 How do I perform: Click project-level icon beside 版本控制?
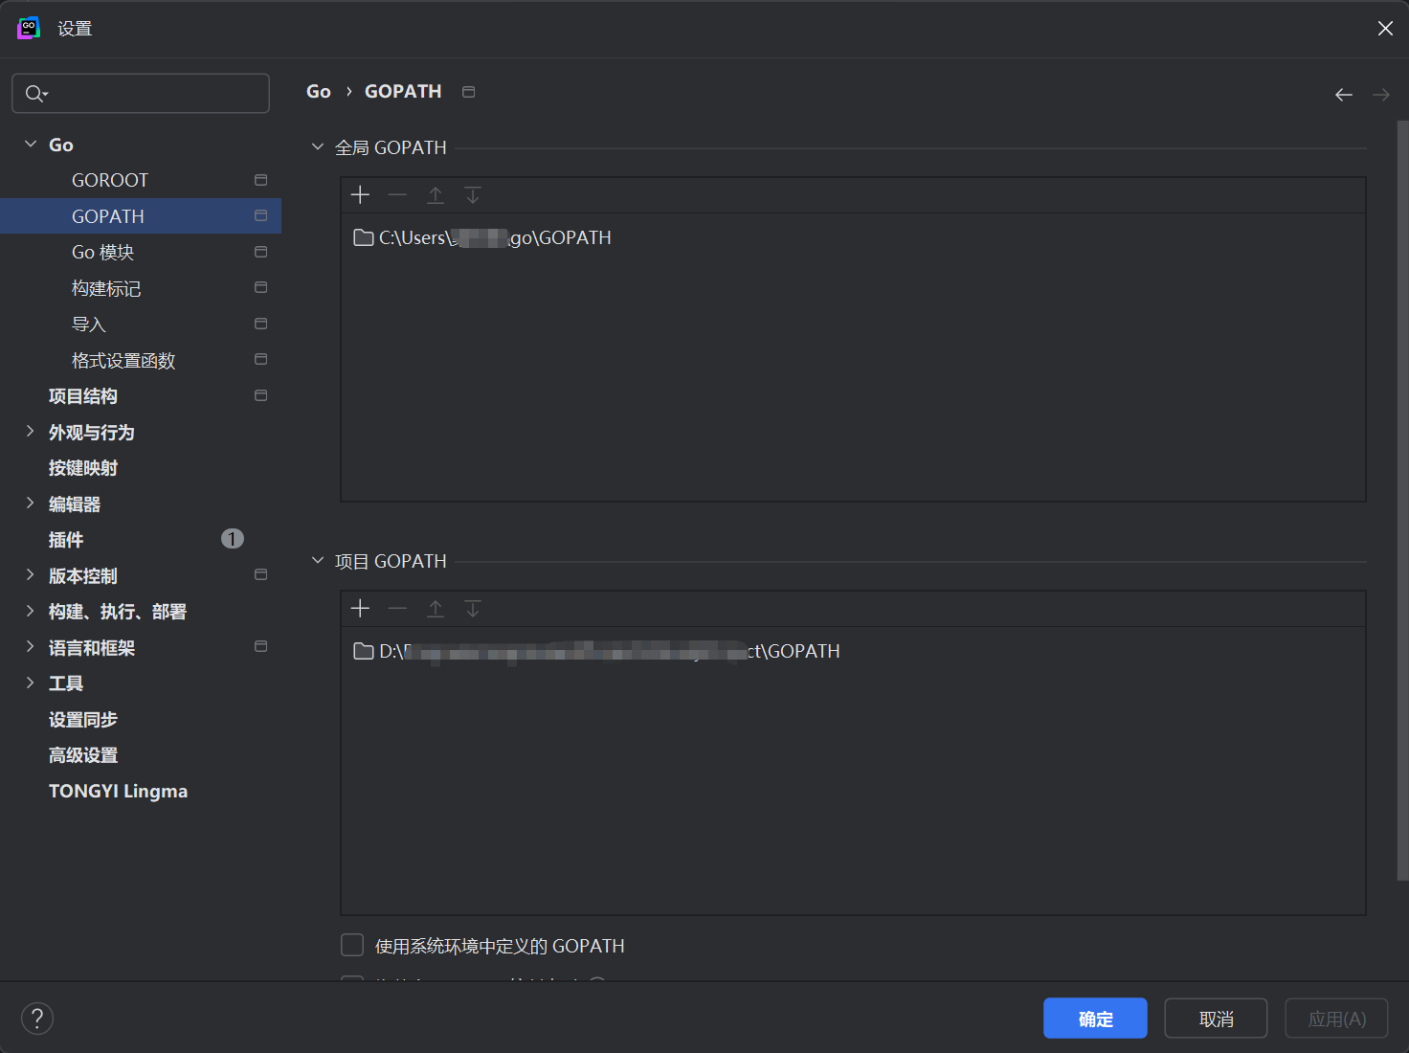tap(260, 574)
